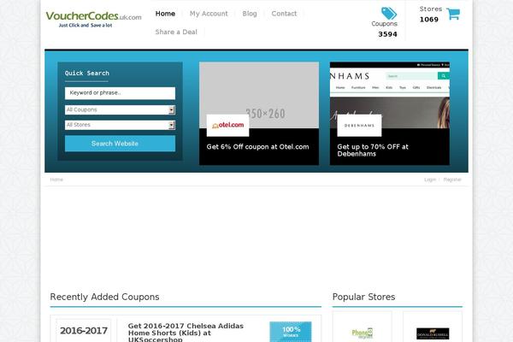Open the Share a Deal menu item
Image resolution: width=513 pixels, height=342 pixels.
[176, 32]
